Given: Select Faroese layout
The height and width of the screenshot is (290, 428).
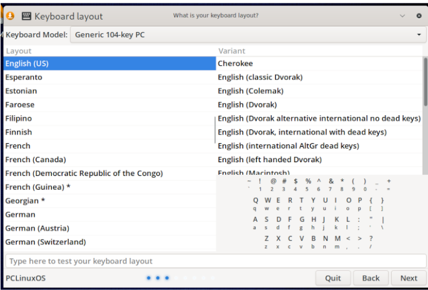Looking at the screenshot, I should [110, 104].
